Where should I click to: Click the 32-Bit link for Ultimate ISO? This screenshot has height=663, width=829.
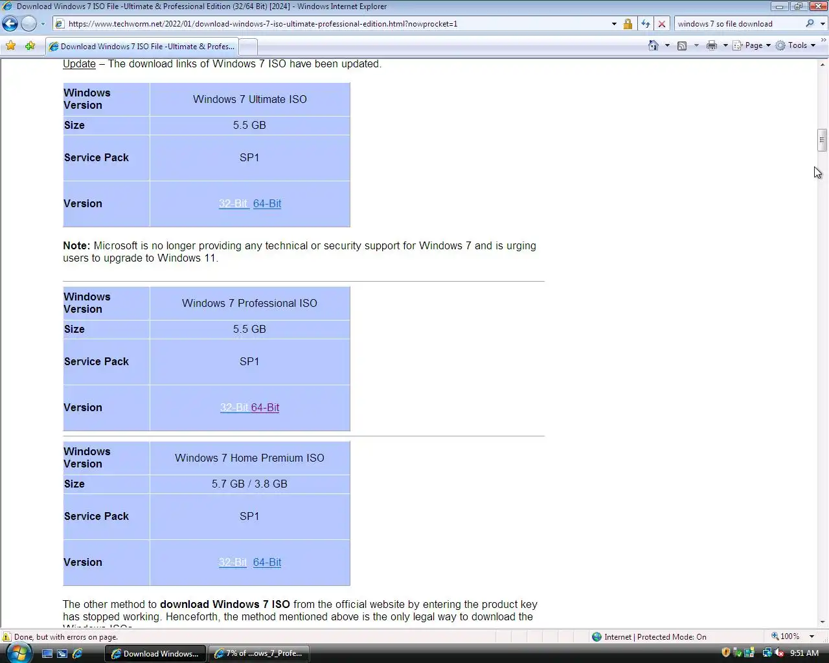pos(233,203)
